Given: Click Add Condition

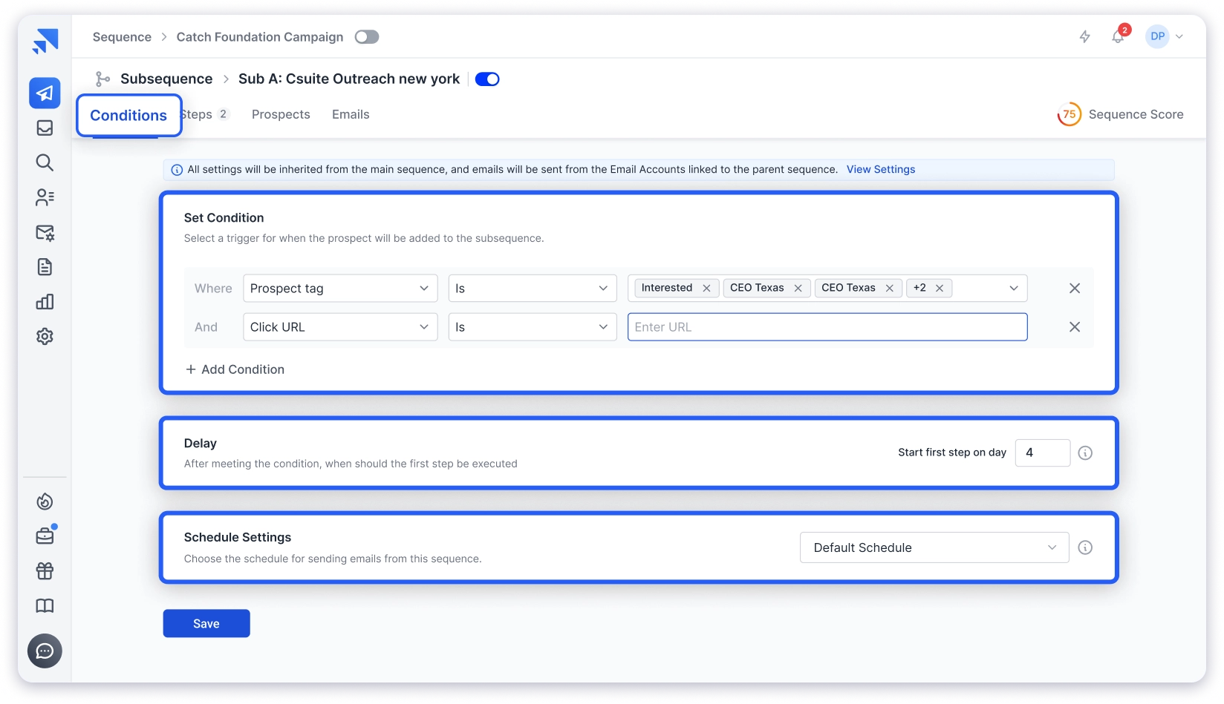Looking at the screenshot, I should point(235,369).
